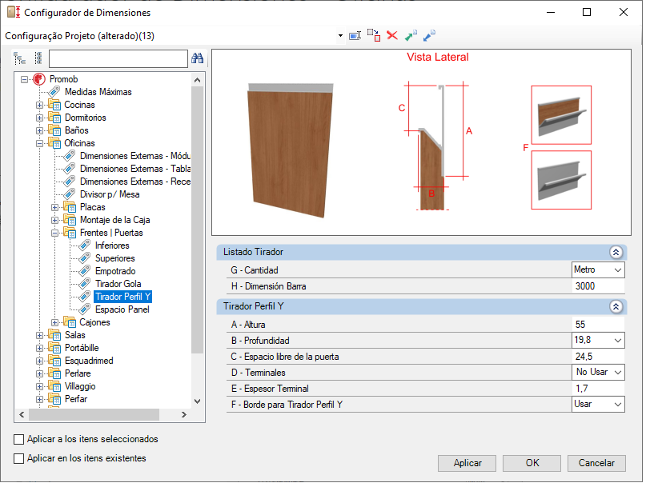Edit C - Espacio libre value field

(x=598, y=356)
